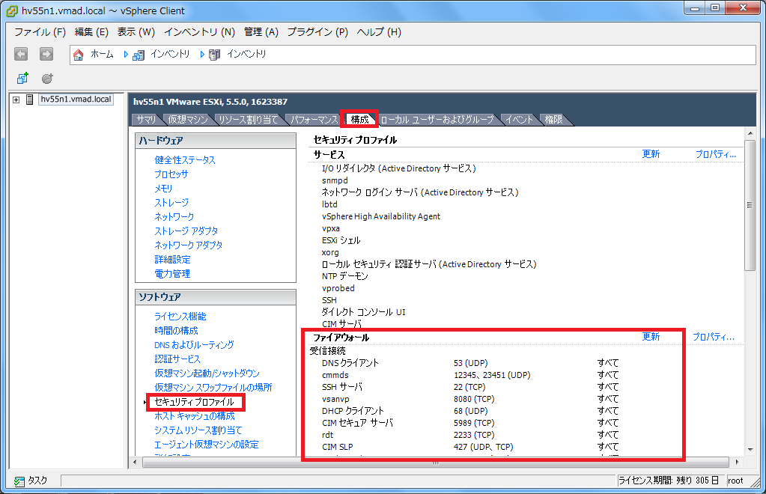Open the ネットワーク アダプタ link
Viewport: 766px width, 494px height.
coord(188,245)
